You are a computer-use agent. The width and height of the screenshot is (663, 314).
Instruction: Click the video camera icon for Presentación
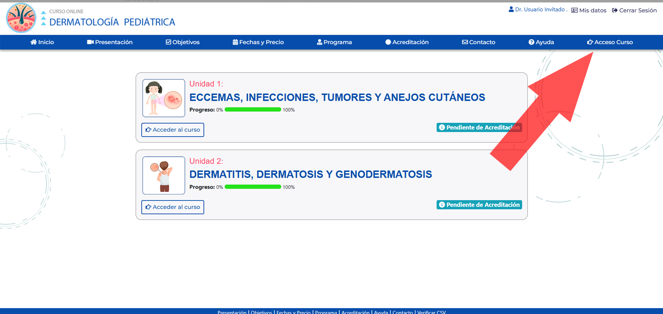pyautogui.click(x=90, y=42)
